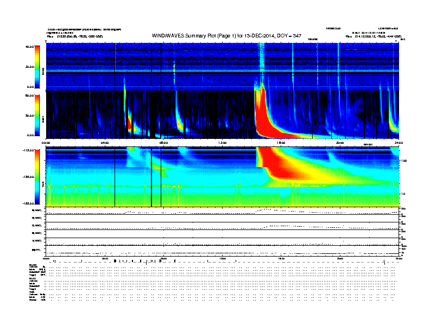Click the 00:00 time label below RAD1 spectrogram
Screen dimensions: 430x332
click(x=46, y=143)
